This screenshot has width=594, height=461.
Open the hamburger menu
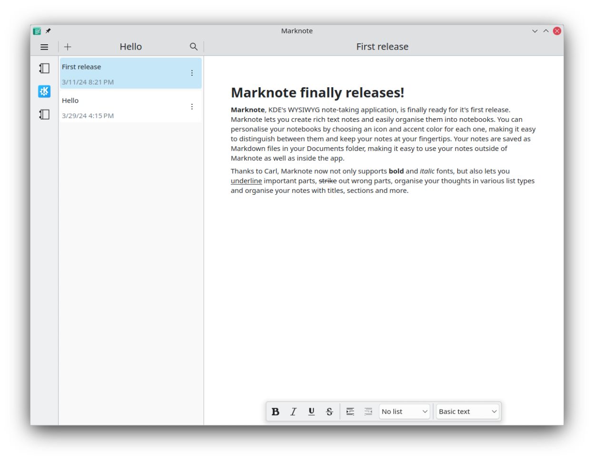point(44,47)
